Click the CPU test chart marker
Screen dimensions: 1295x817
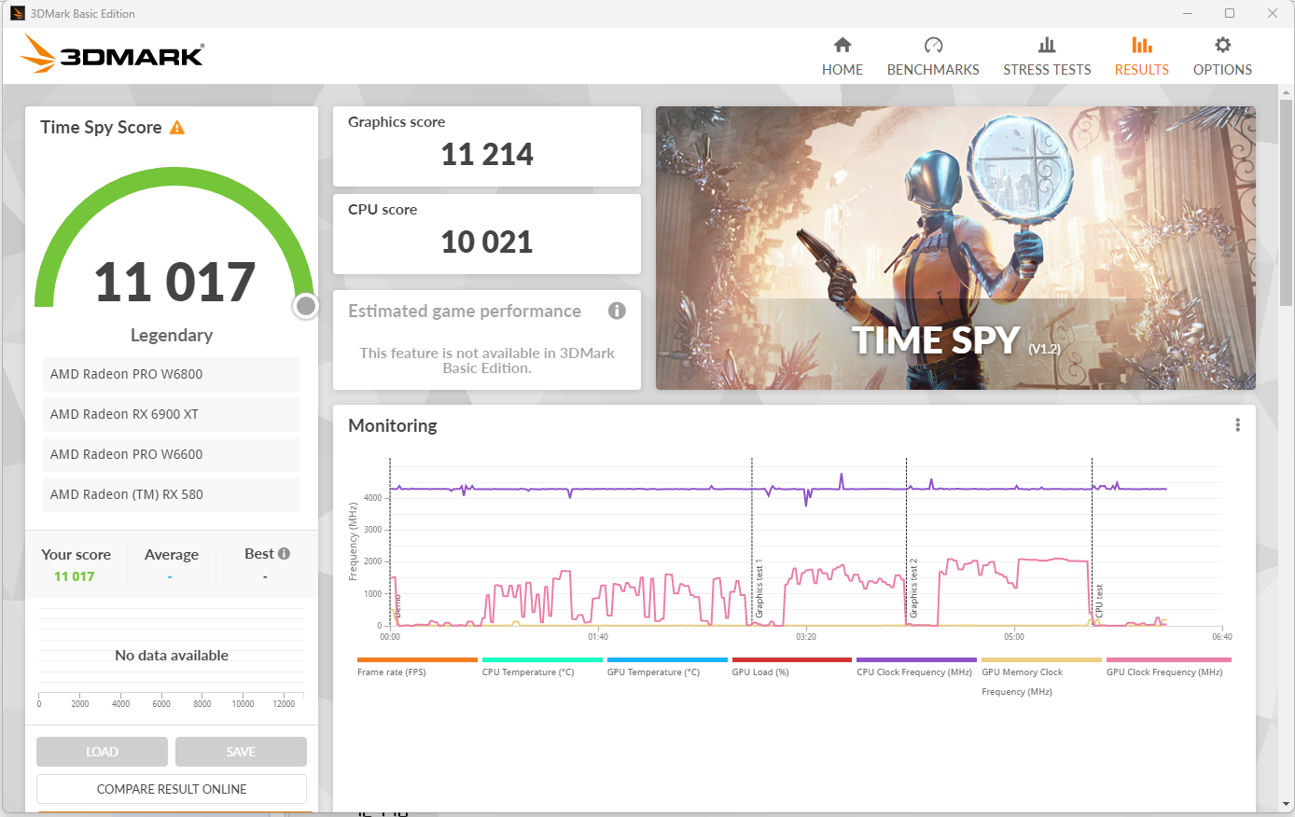click(1099, 602)
